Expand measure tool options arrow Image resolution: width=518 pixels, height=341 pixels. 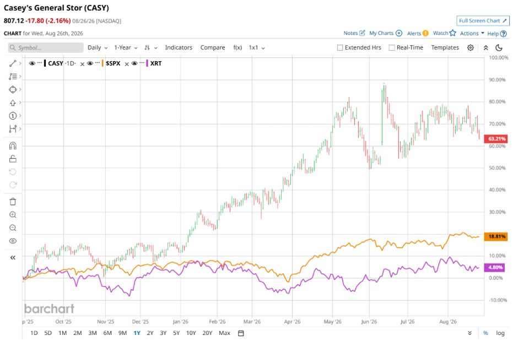20,129
